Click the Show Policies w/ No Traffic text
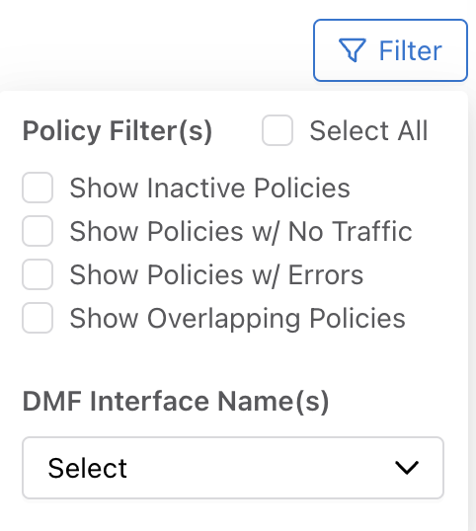This screenshot has width=476, height=531. [x=241, y=231]
